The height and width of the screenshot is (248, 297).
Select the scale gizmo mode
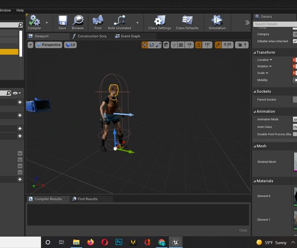(x=158, y=45)
